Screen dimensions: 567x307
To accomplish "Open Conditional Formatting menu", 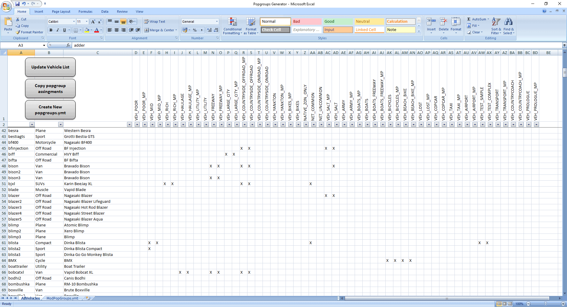I will pos(232,26).
